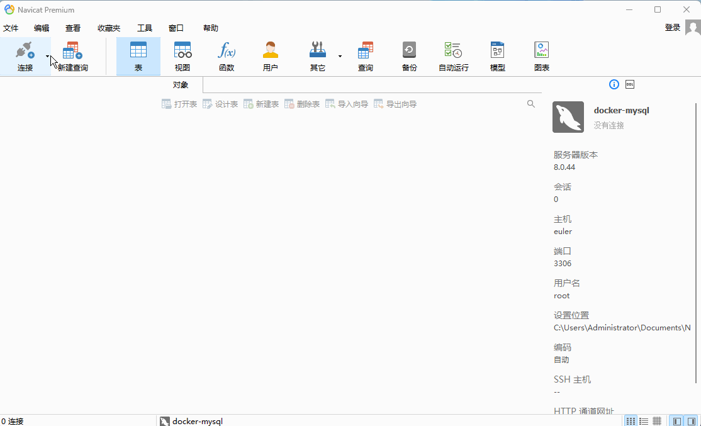This screenshot has height=426, width=701.
Task: Toggle the left navigation pane
Action: (x=677, y=421)
